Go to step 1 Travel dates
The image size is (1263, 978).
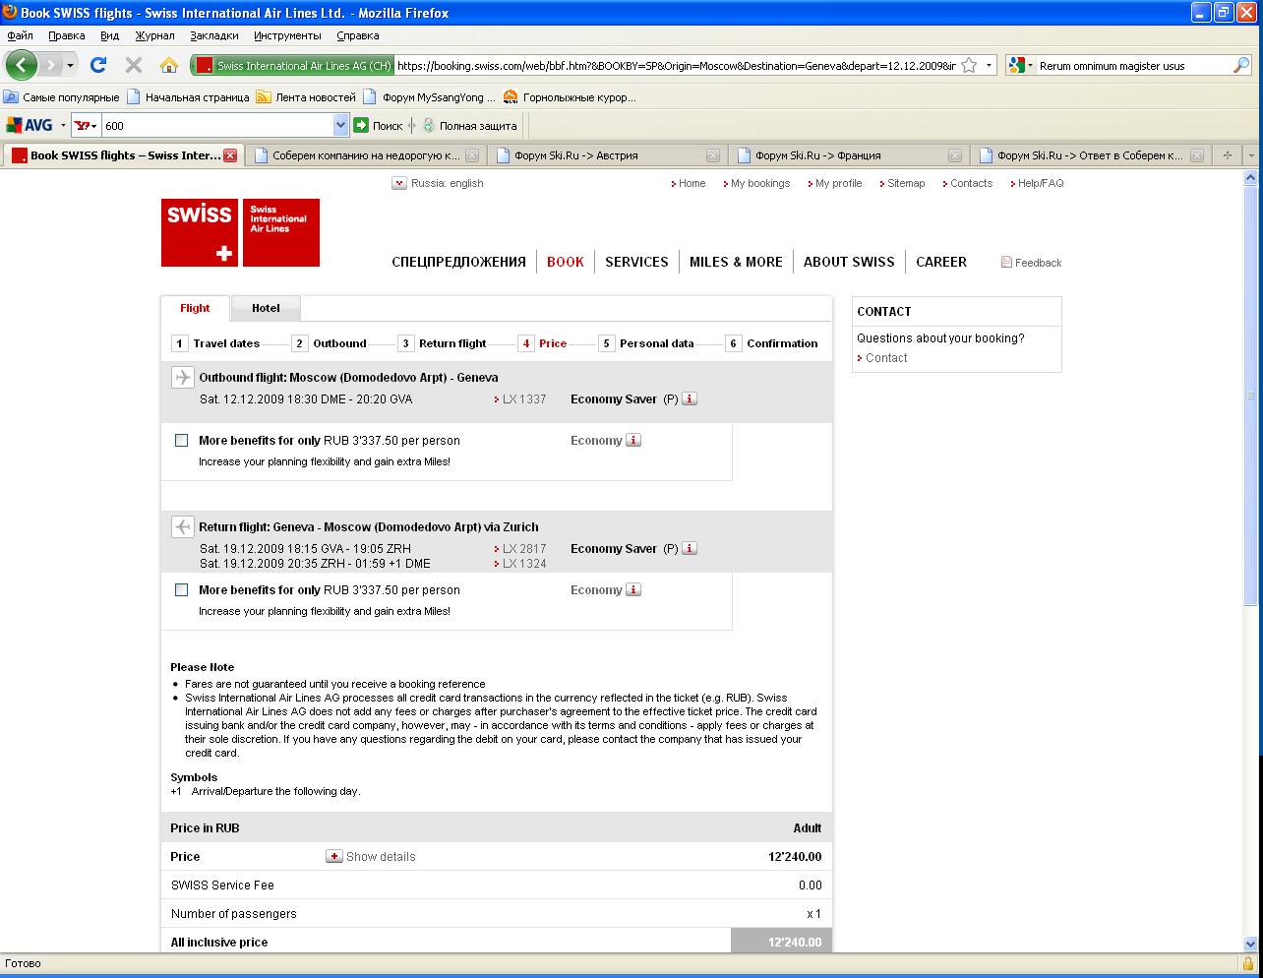pos(216,343)
